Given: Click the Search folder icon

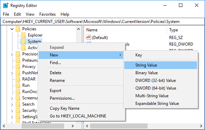Looking at the screenshot, I should [x=18, y=104].
